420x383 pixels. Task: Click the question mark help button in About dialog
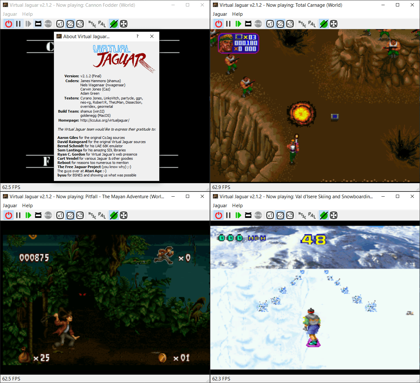coord(137,36)
